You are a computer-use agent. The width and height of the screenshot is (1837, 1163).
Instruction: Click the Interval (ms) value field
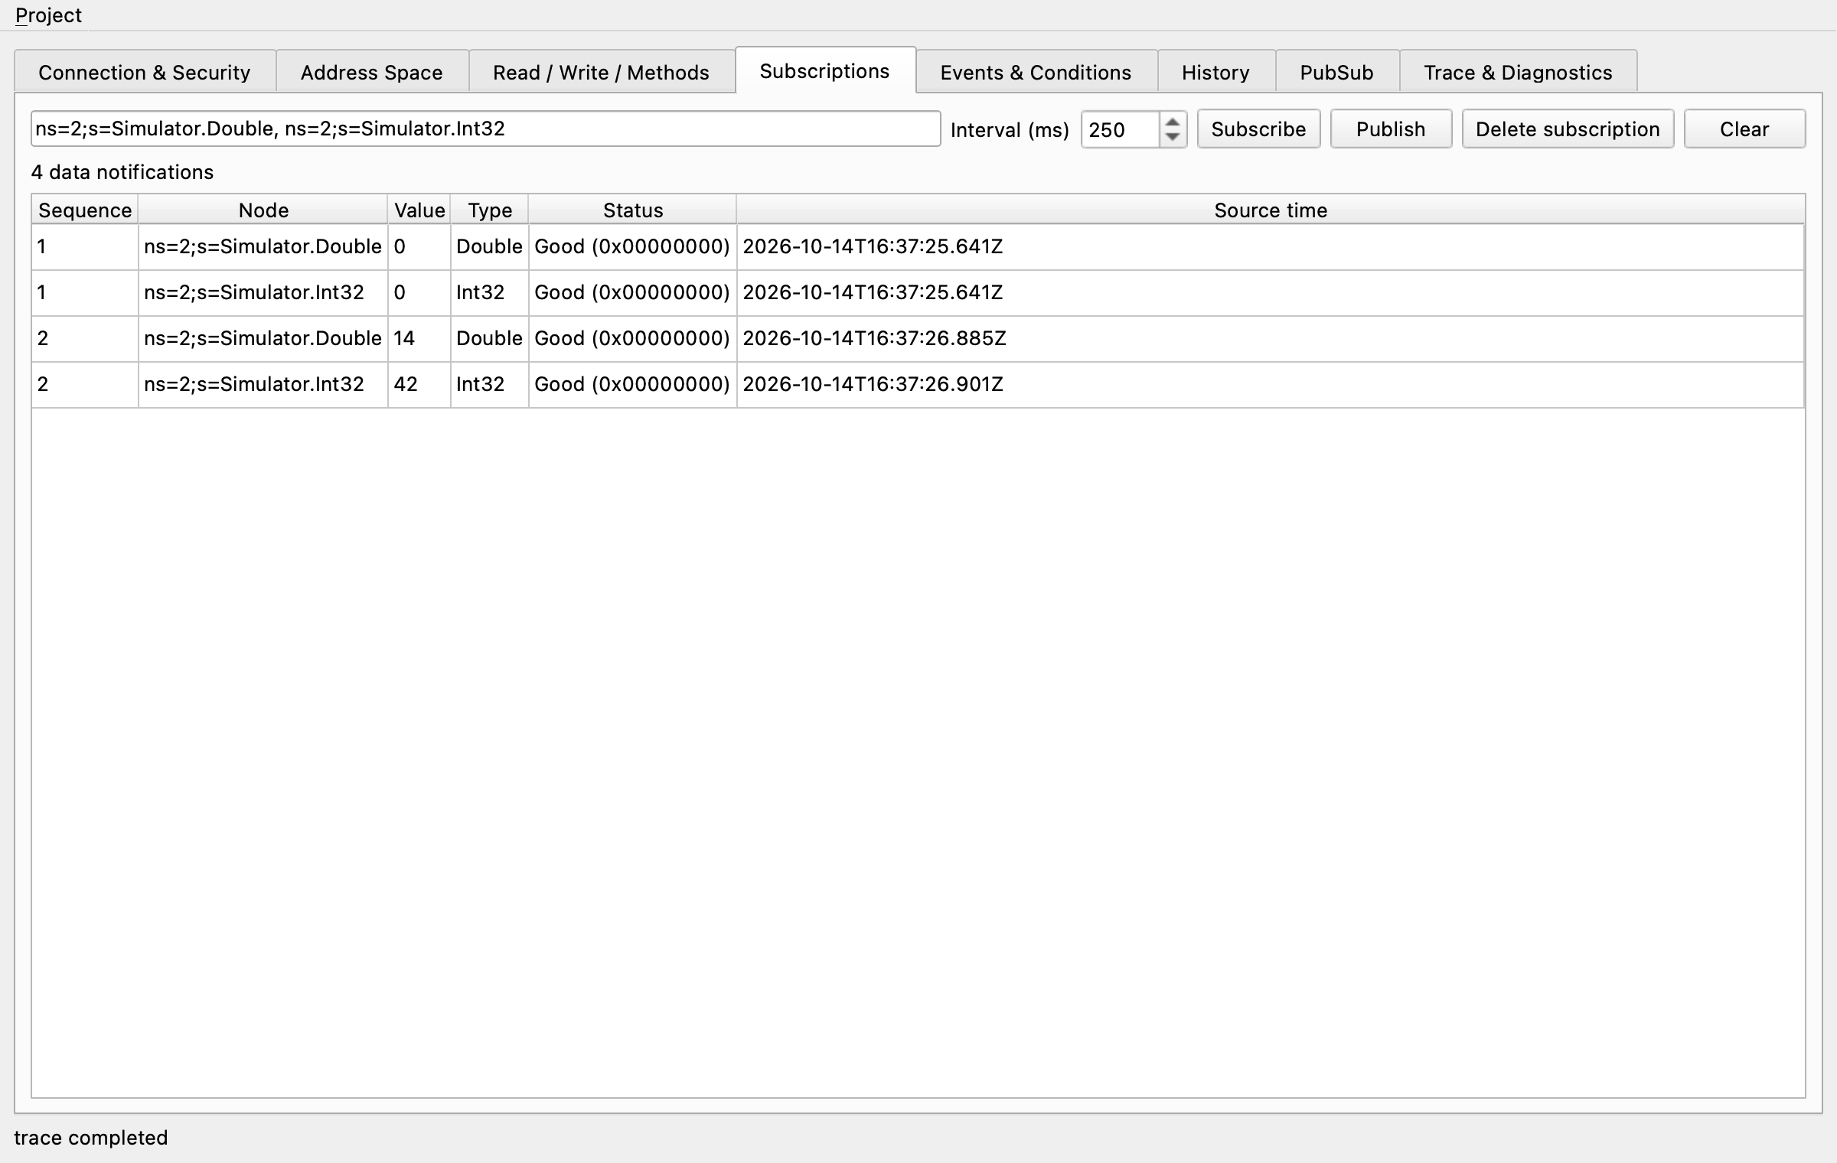[1120, 129]
